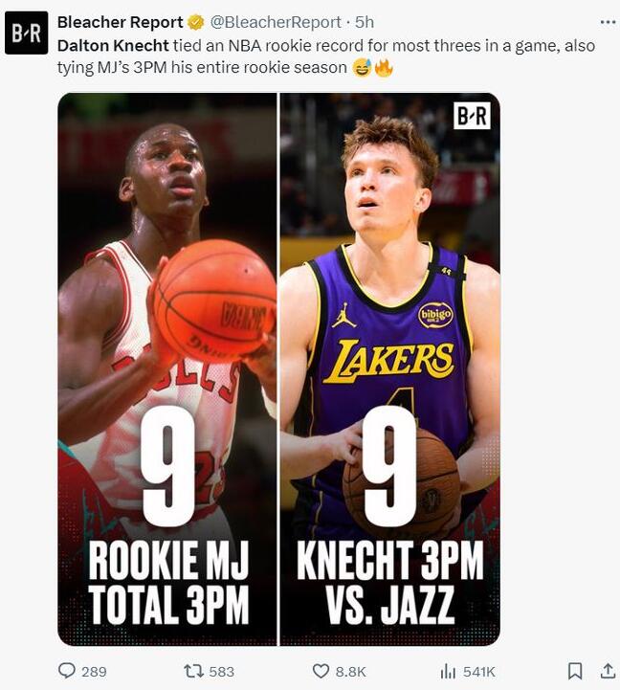Click the 583 reposts count
This screenshot has height=690, width=620.
coord(221,672)
